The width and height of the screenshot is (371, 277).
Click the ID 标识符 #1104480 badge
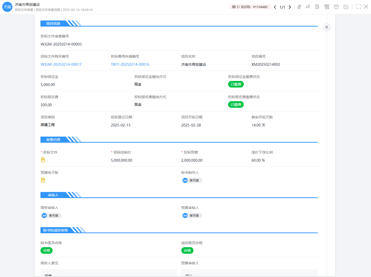(x=250, y=7)
